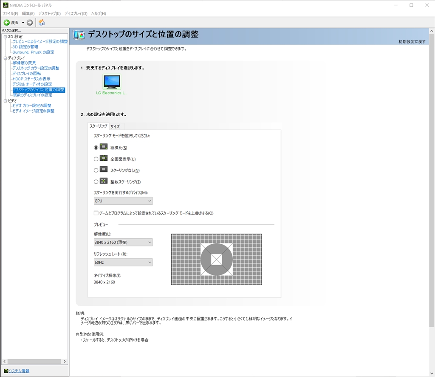Image resolution: width=435 pixels, height=377 pixels.
Task: Click the 戻る back button label
Action: pyautogui.click(x=14, y=23)
